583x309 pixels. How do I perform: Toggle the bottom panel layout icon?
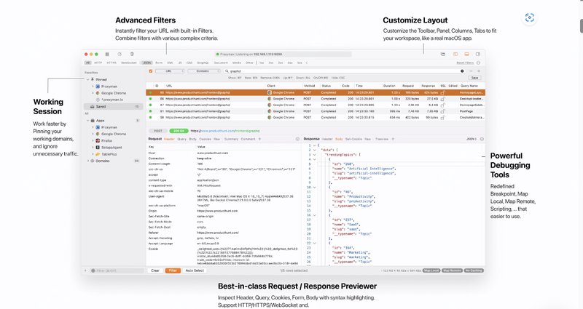coord(468,55)
